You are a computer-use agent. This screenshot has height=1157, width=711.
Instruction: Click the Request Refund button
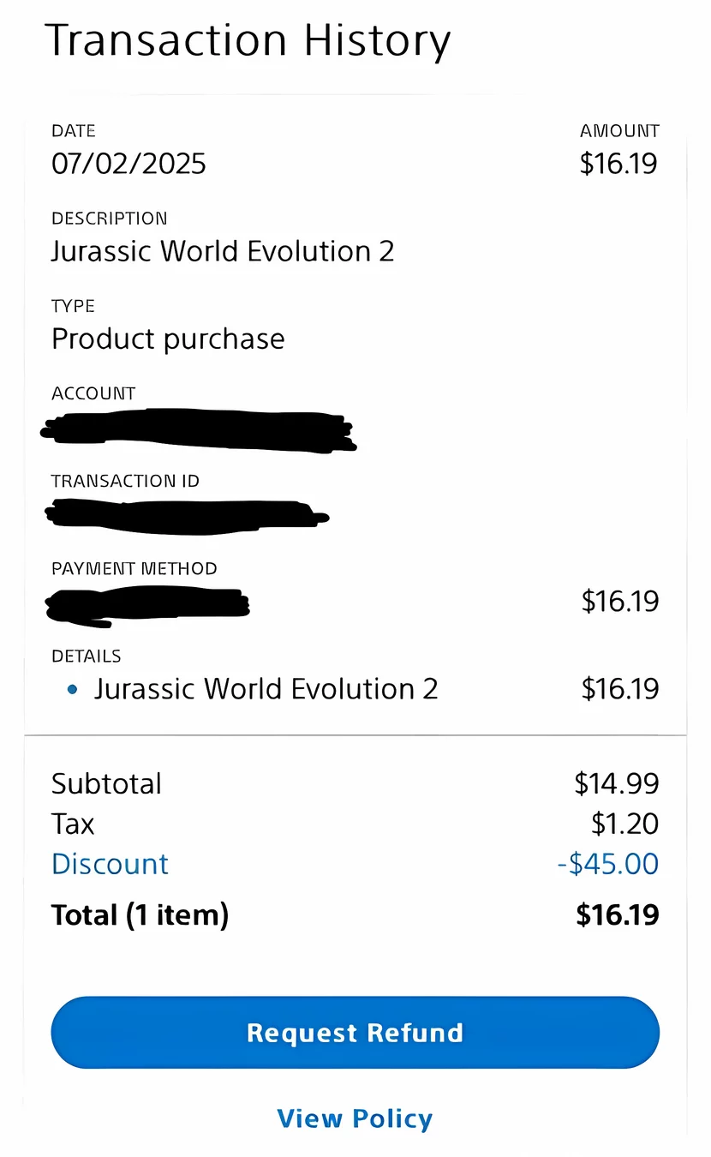(355, 1033)
